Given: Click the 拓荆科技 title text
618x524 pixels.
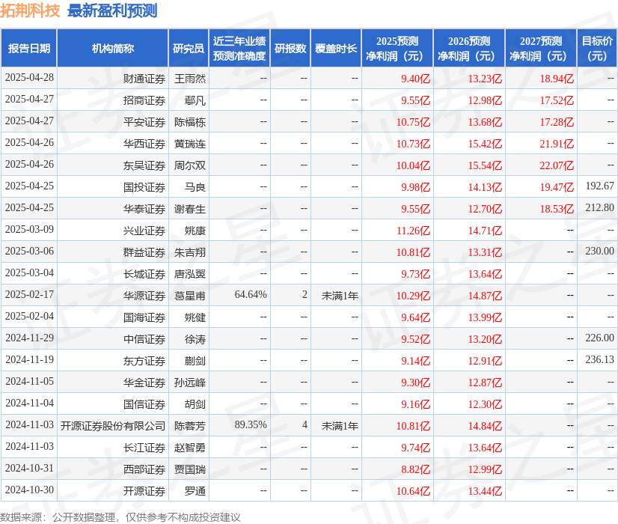Looking at the screenshot, I should [30, 10].
